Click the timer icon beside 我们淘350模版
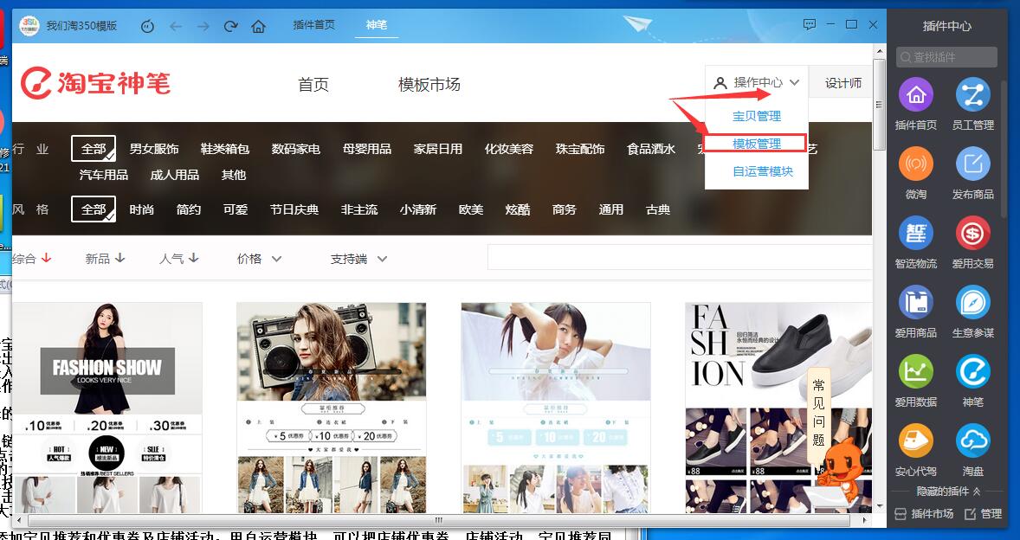Image resolution: width=1020 pixels, height=540 pixels. pyautogui.click(x=148, y=26)
